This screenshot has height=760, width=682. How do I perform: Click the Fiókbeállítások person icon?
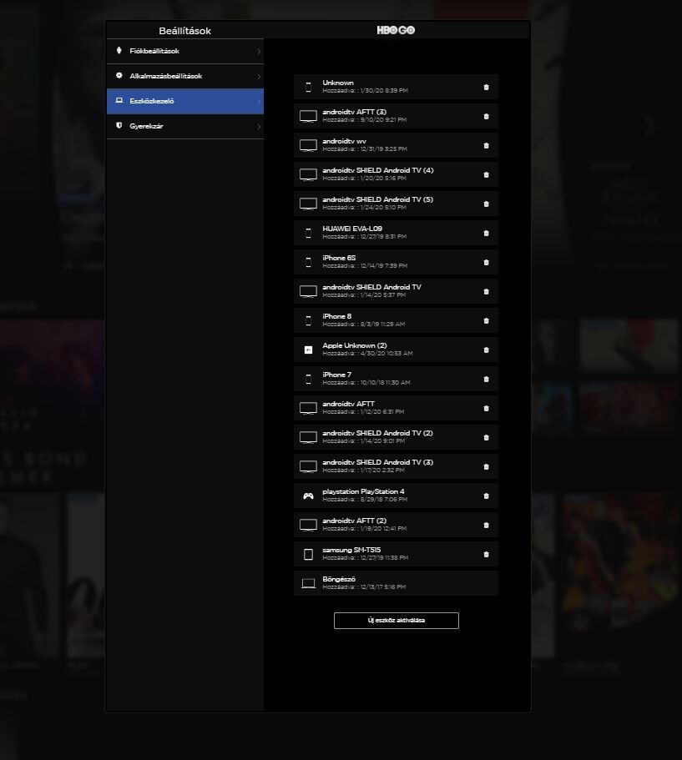tap(119, 50)
